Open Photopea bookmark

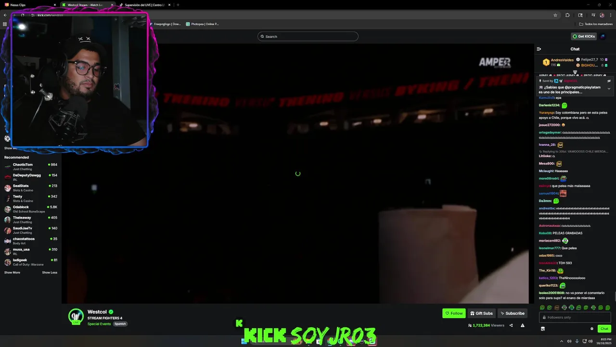coord(202,24)
